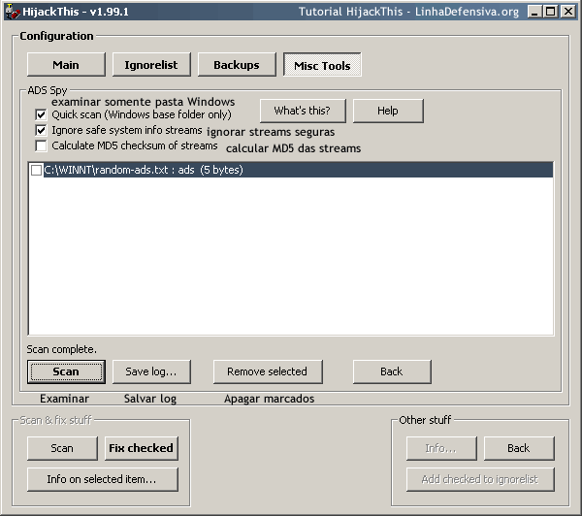The height and width of the screenshot is (516, 582).
Task: Uncheck Ignore safe system info streams
Action: point(41,130)
